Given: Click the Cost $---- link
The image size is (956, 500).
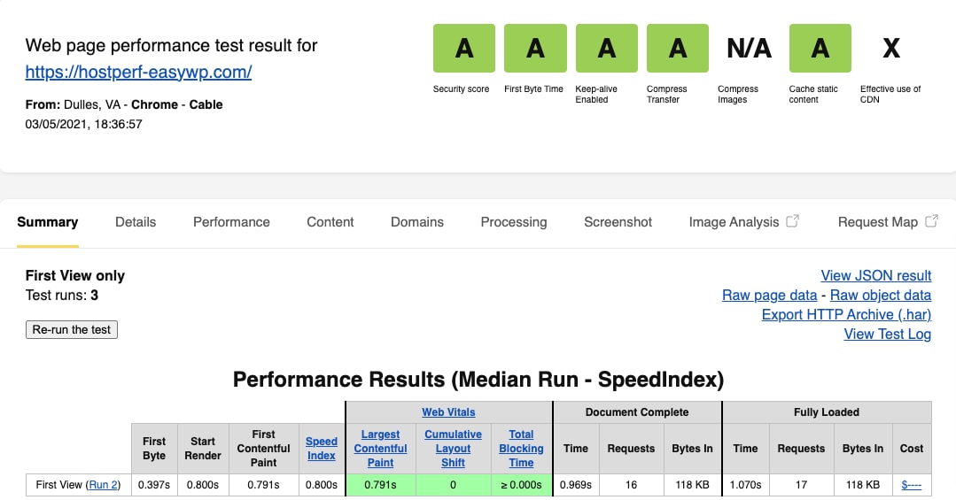Looking at the screenshot, I should (x=912, y=485).
